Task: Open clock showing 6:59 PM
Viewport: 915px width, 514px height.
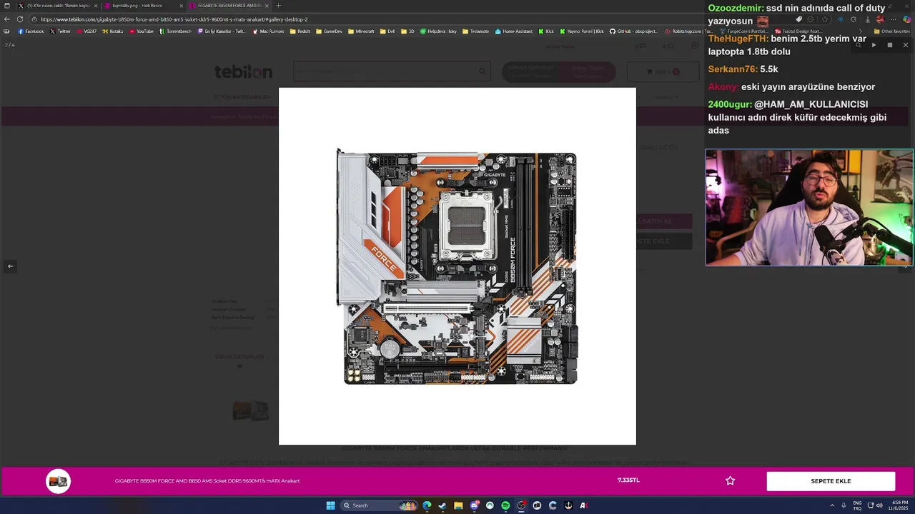Action: click(x=896, y=505)
